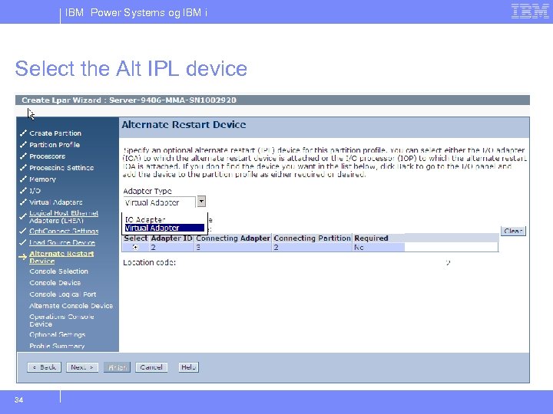Go Back to previous wizard step
Screen dimensions: 553x414
tap(44, 367)
